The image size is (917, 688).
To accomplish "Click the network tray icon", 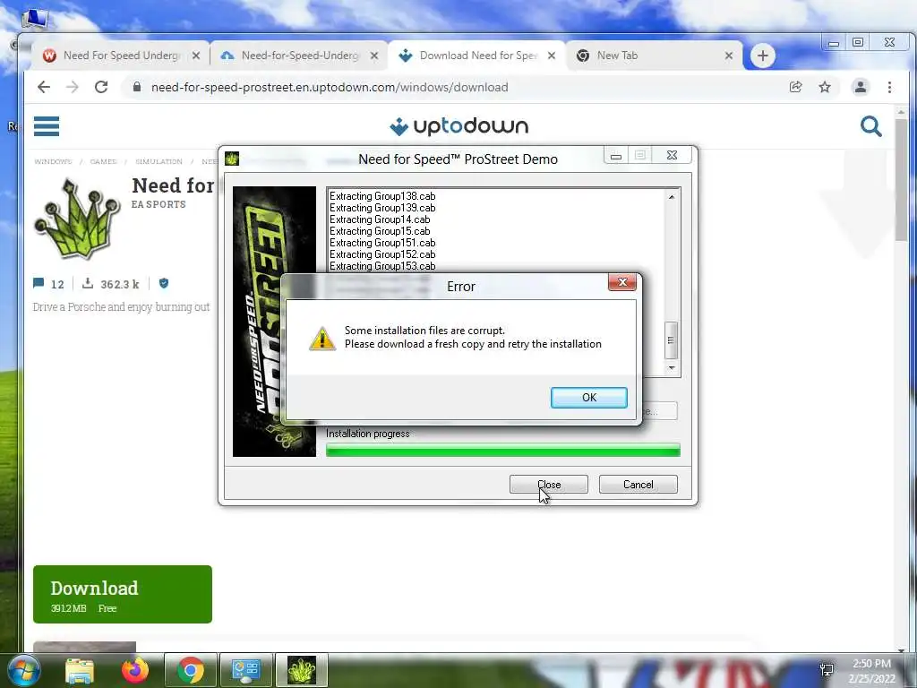I will [827, 670].
